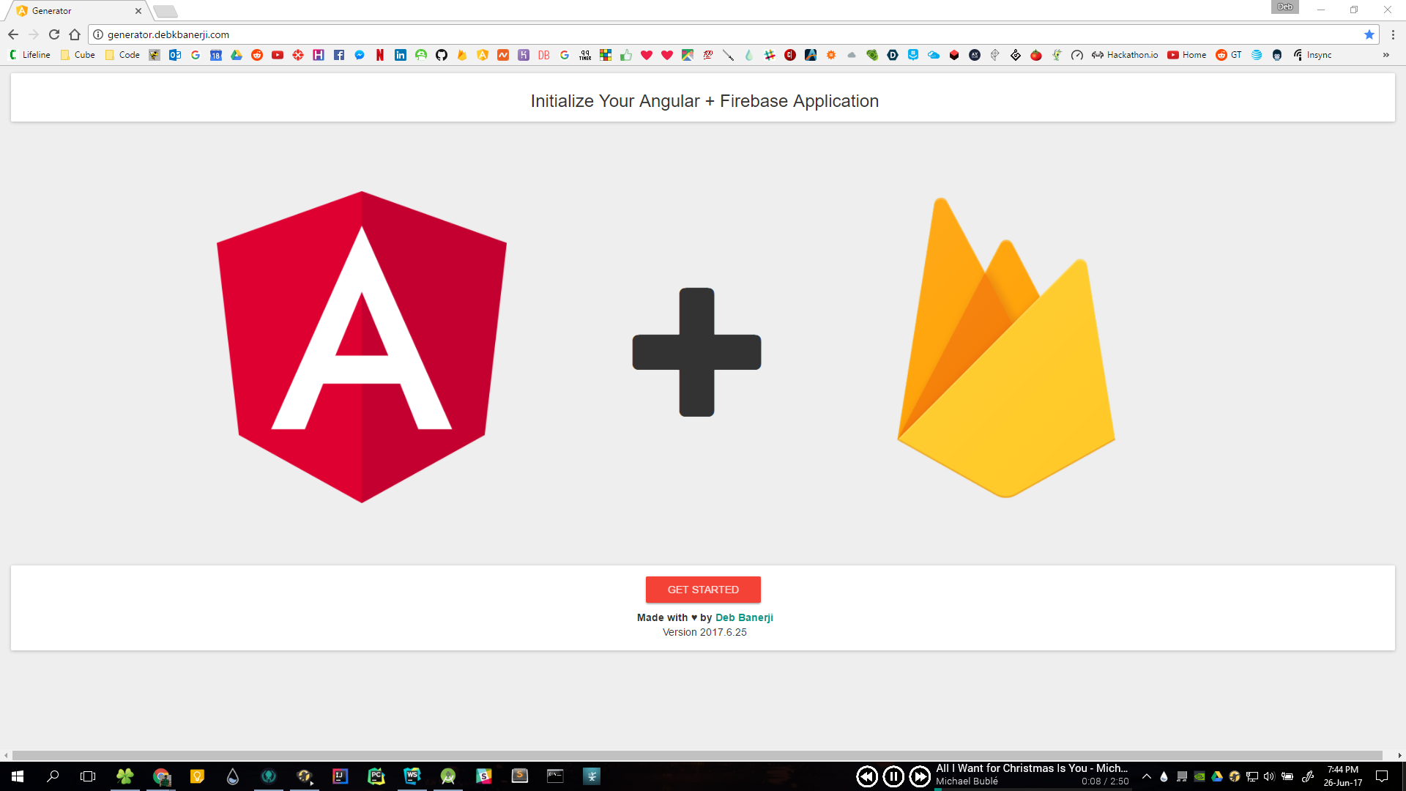Open the Code bookmarks folder
This screenshot has width=1406, height=791.
pos(122,55)
